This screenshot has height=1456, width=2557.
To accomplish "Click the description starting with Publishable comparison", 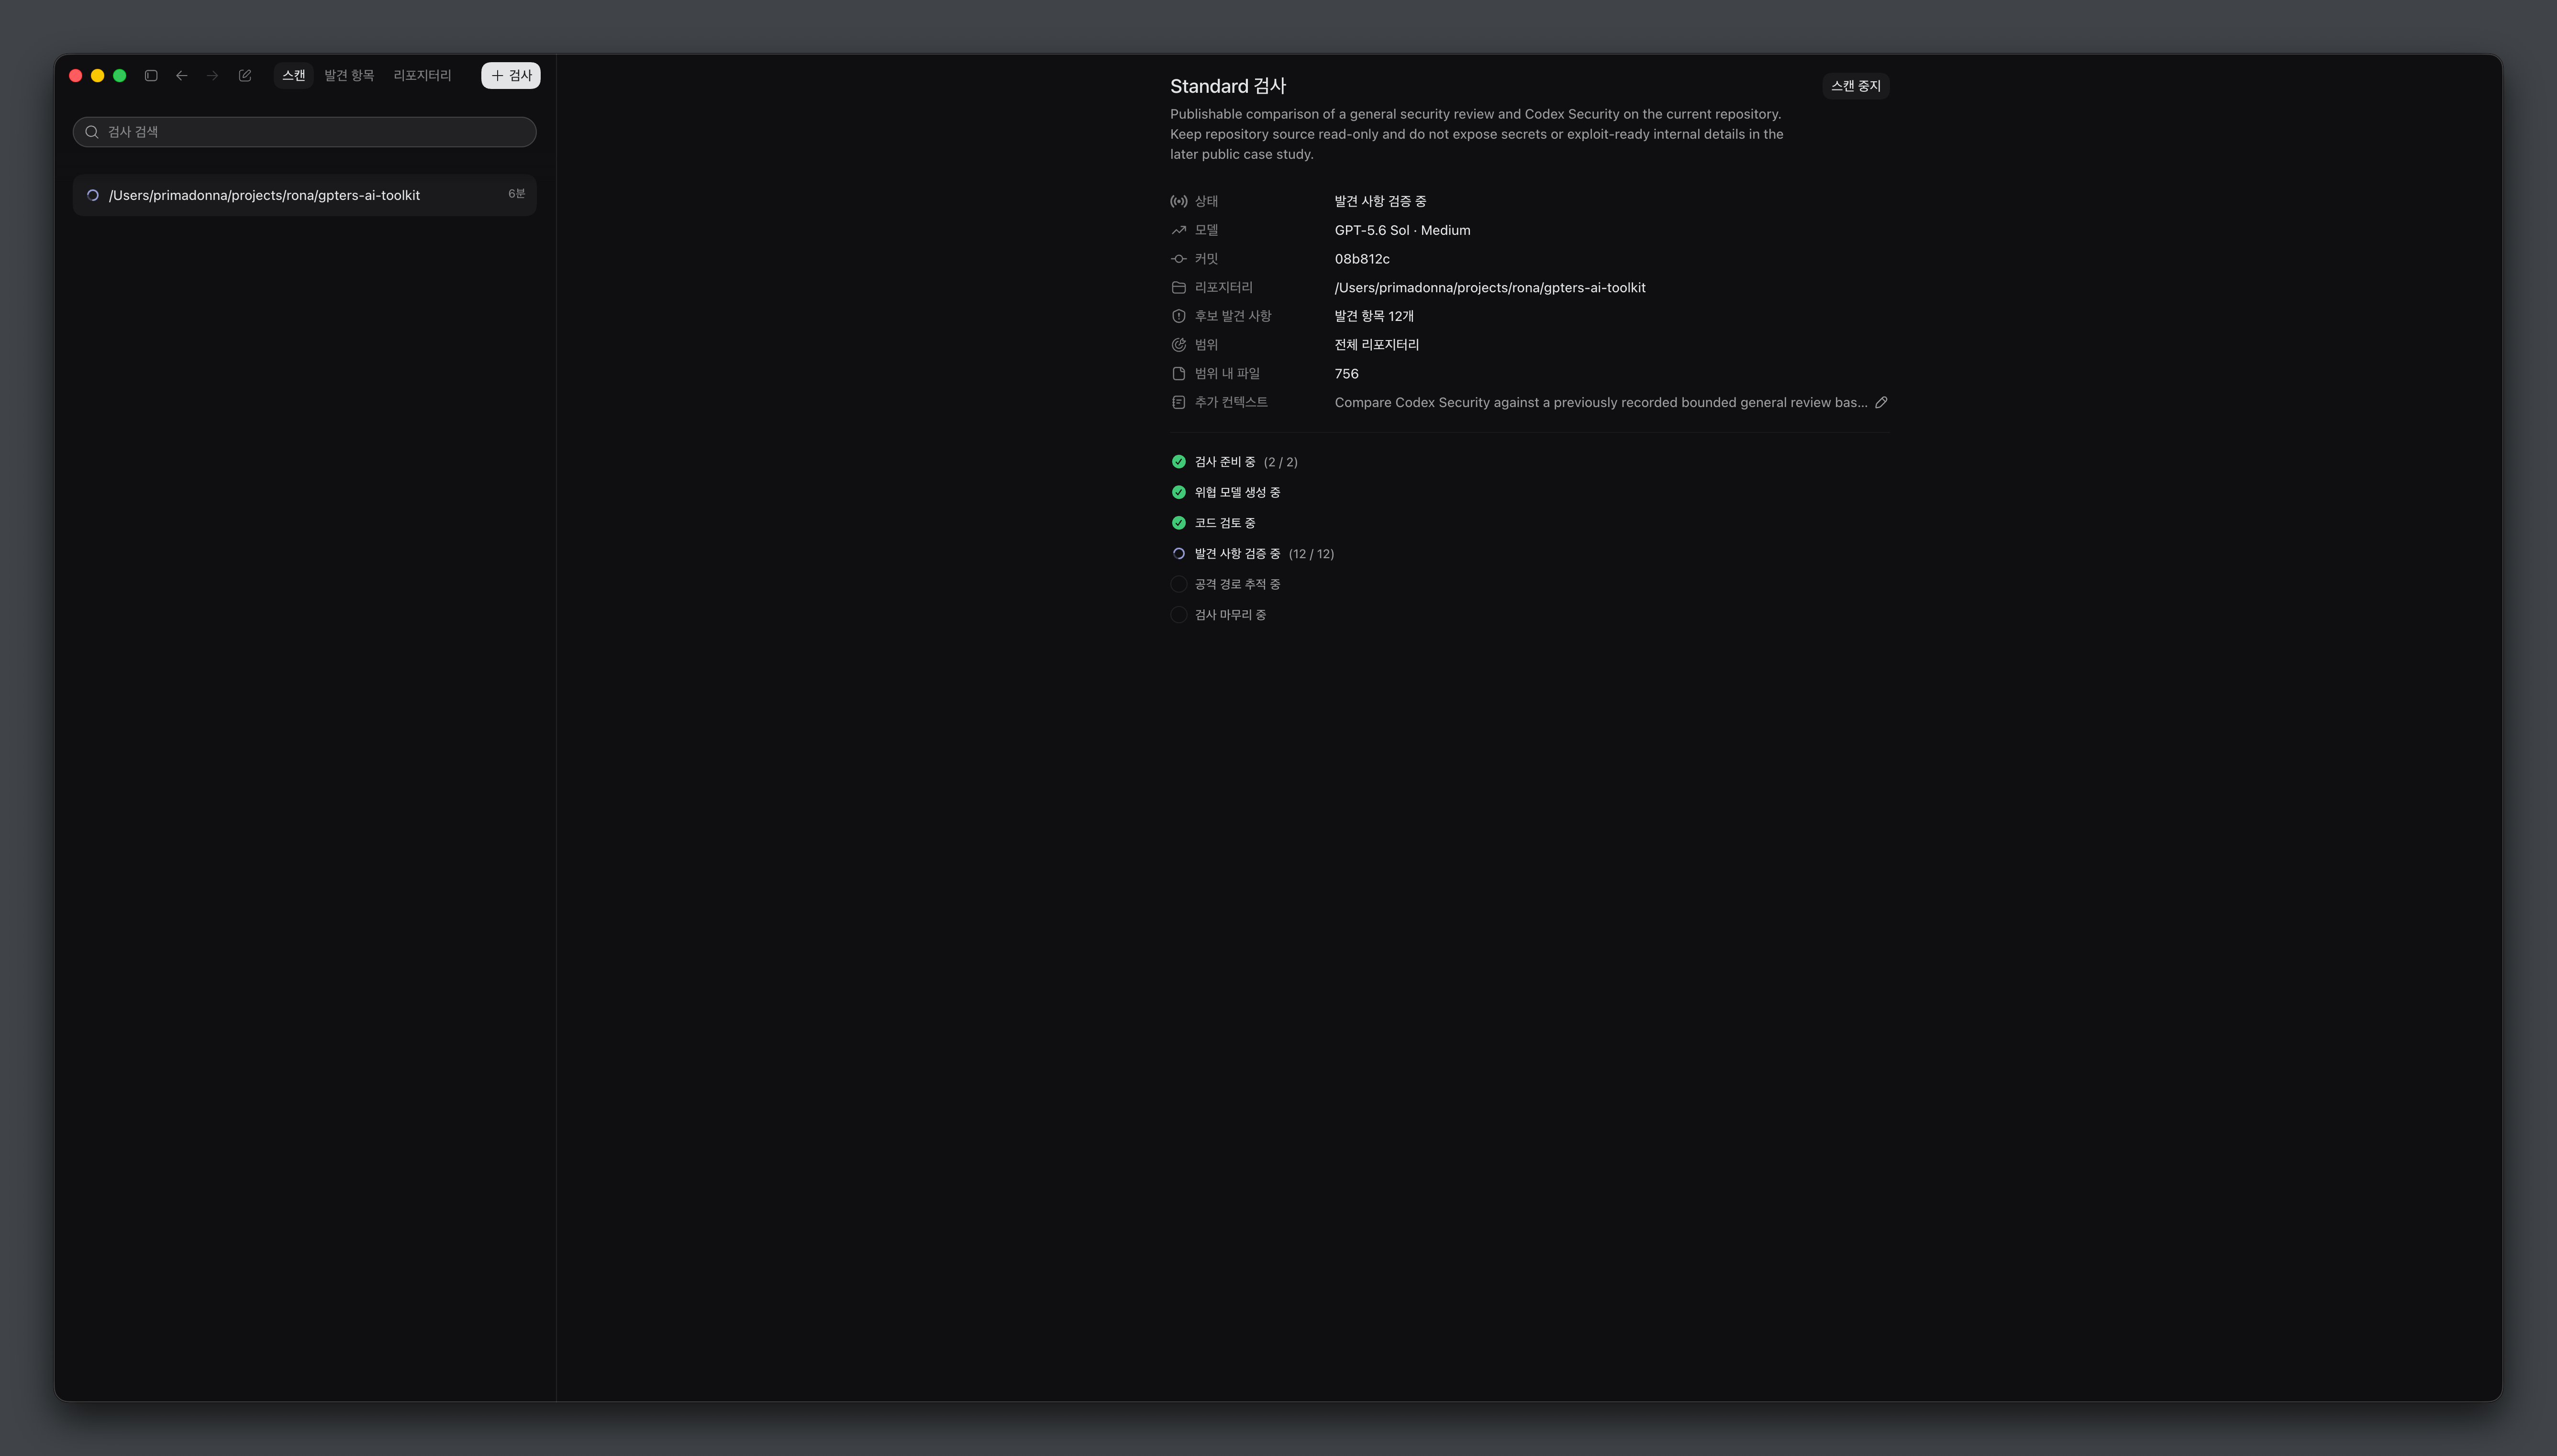I will (1477, 134).
